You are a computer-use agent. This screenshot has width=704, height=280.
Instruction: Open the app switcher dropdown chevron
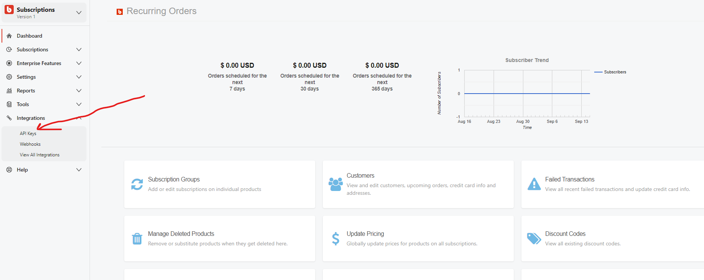[79, 13]
